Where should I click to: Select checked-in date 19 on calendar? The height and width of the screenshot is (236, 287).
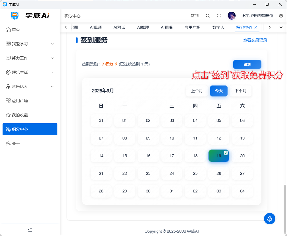click(x=219, y=156)
